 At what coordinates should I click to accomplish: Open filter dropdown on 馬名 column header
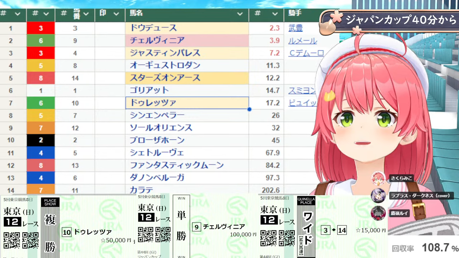coord(240,14)
